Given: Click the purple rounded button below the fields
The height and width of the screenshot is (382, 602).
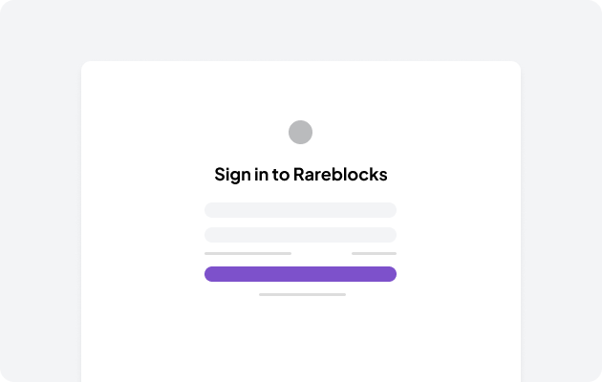Looking at the screenshot, I should pyautogui.click(x=300, y=274).
